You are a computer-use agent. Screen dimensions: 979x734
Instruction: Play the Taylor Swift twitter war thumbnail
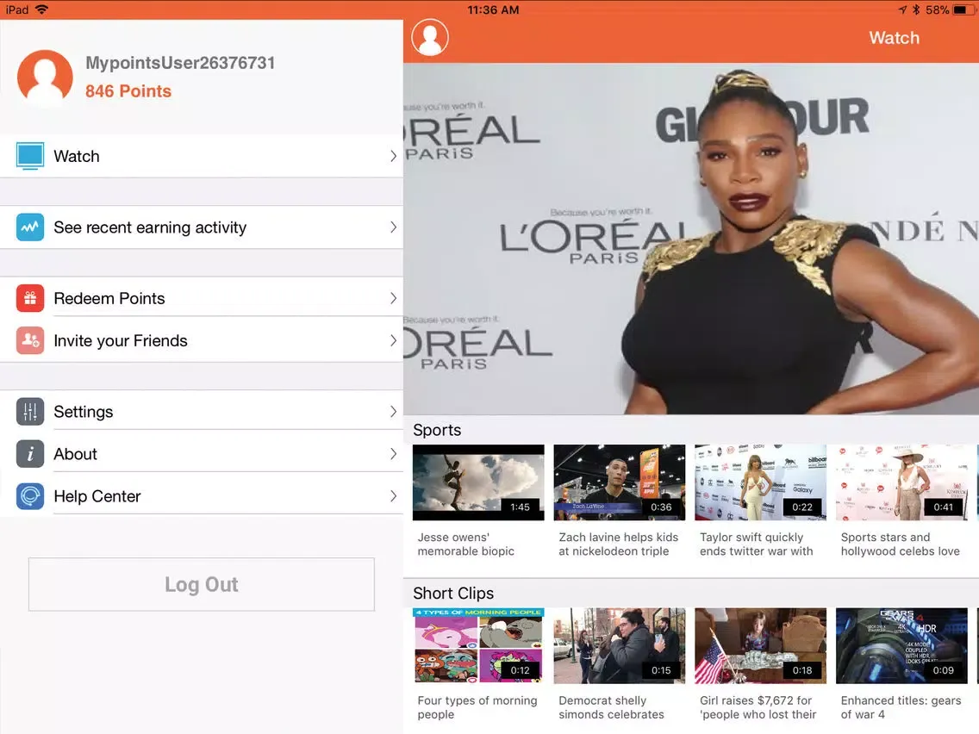coord(760,482)
